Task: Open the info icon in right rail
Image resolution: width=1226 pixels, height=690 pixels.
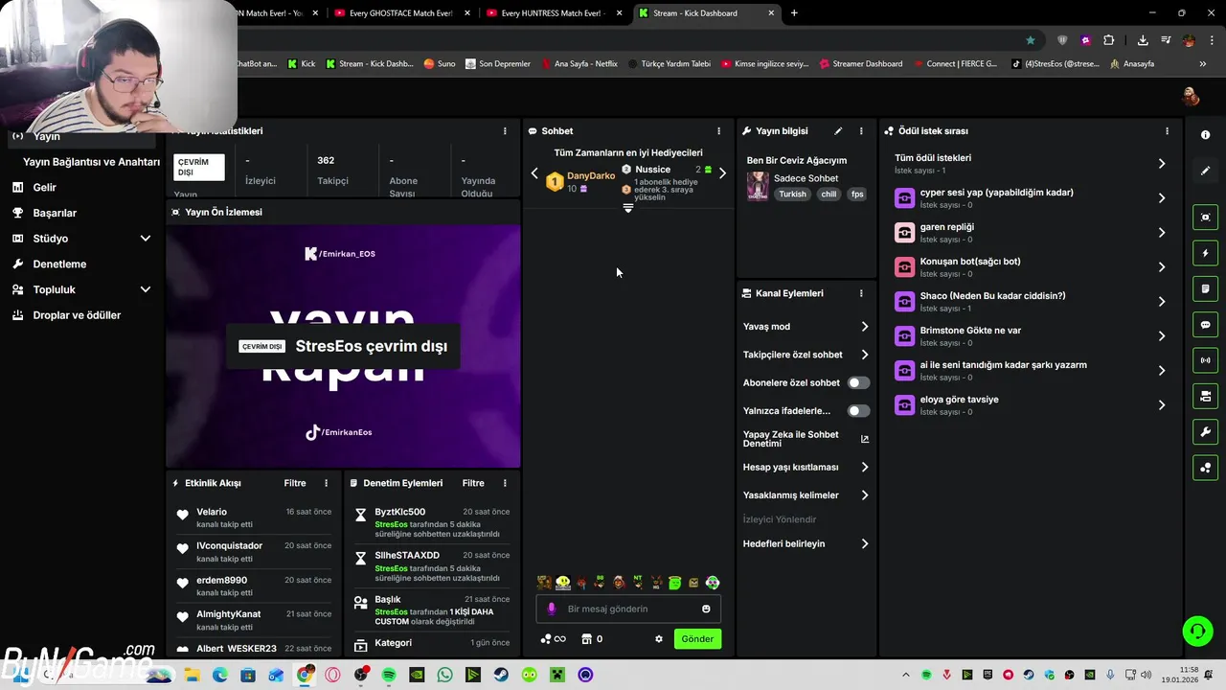Action: tap(1205, 135)
